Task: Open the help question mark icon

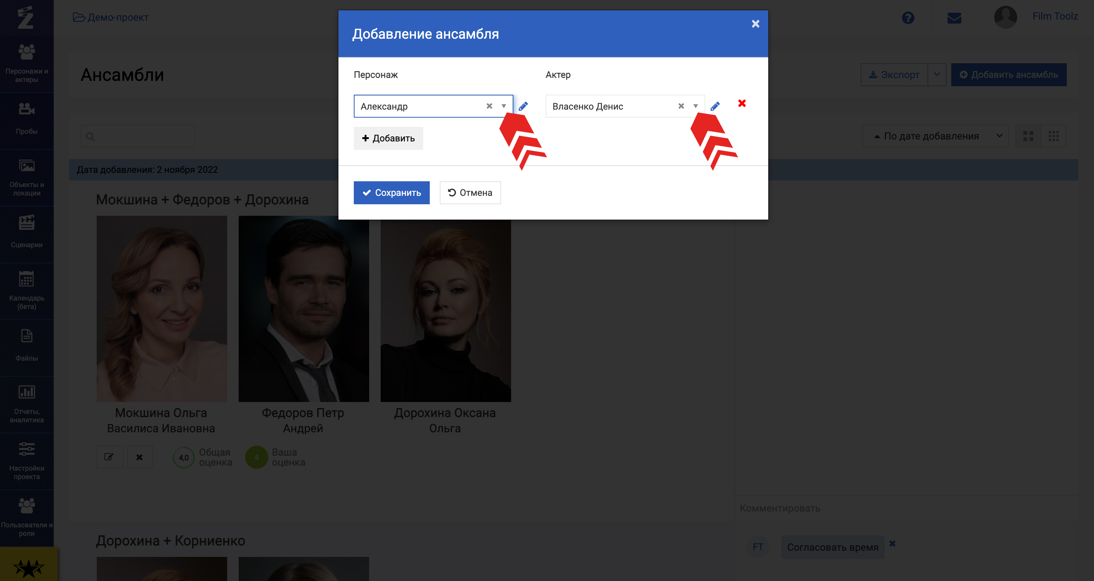Action: (x=908, y=18)
